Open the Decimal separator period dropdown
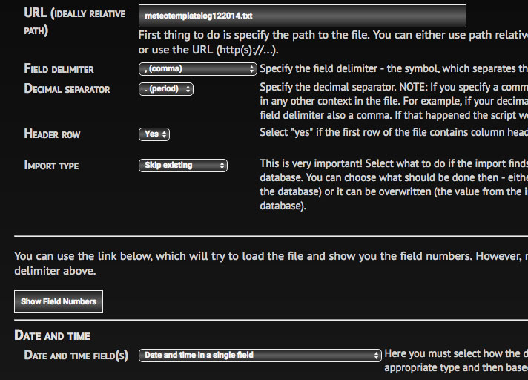Screen dimensions: 528x380 click(x=166, y=89)
